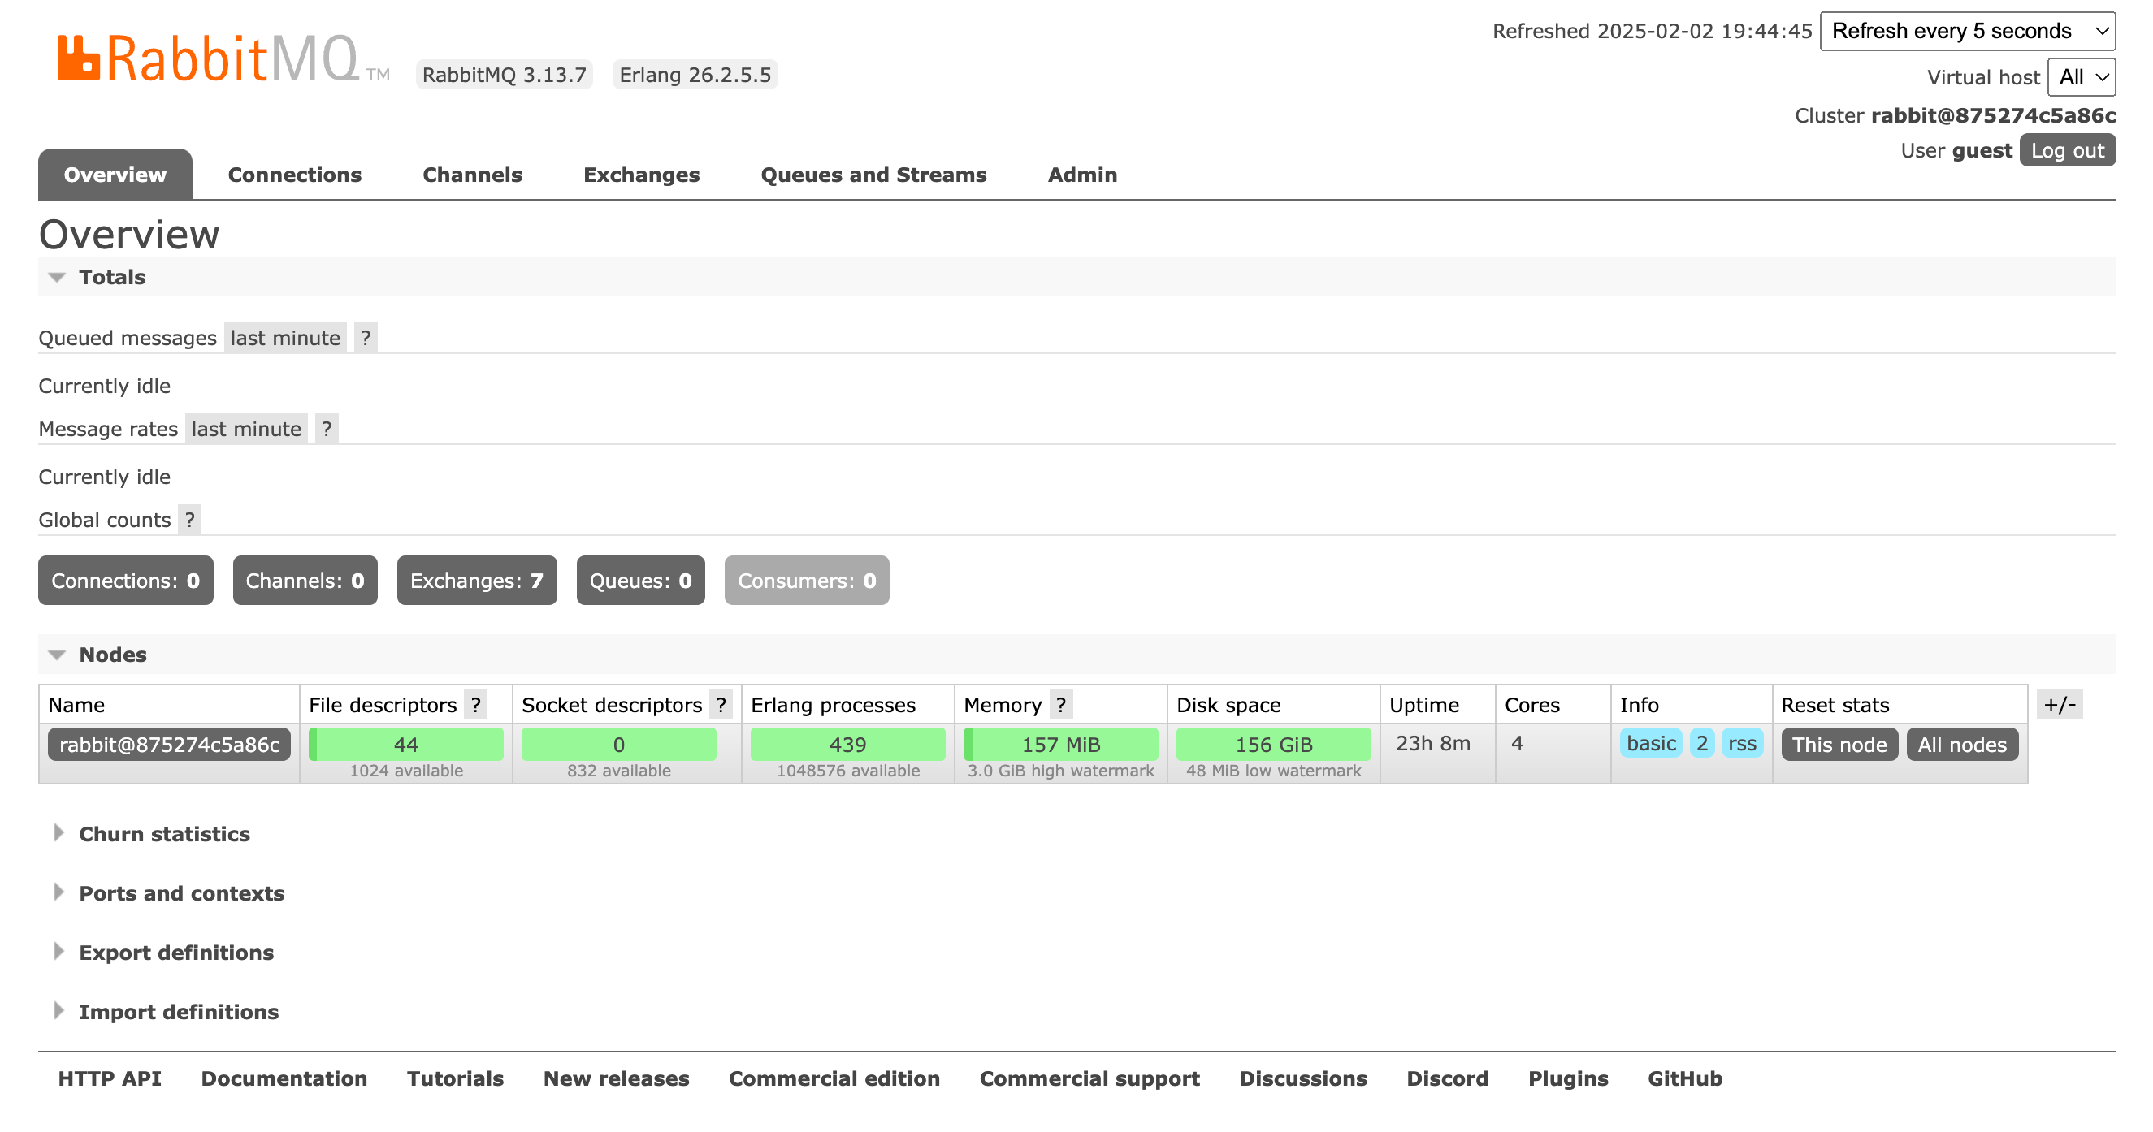Select the Overview tab

coord(115,175)
